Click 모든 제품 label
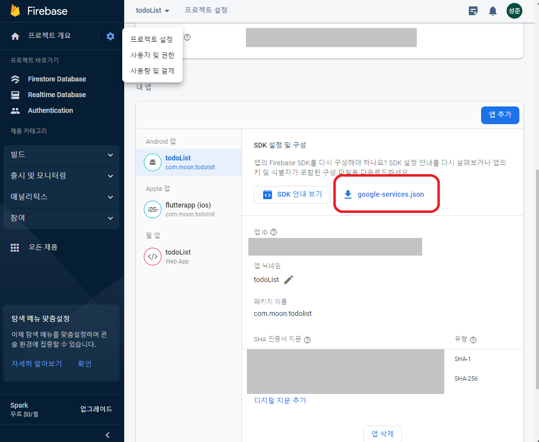This screenshot has width=539, height=442. pos(43,247)
